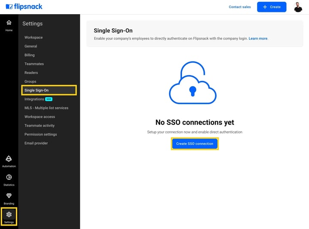Open Settings gear in the sidebar
The height and width of the screenshot is (229, 309).
9,217
